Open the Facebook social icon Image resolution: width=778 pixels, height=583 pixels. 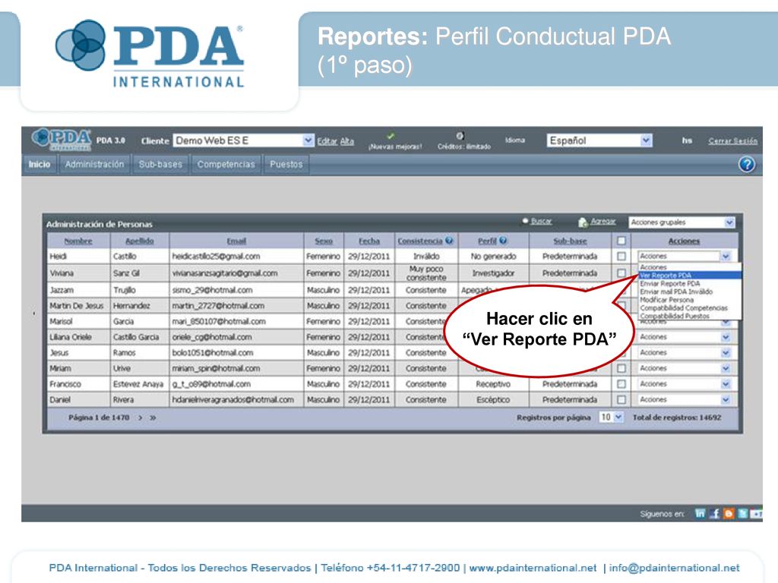tap(714, 514)
